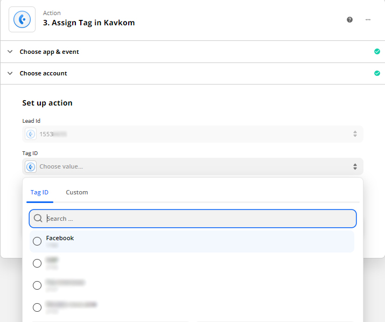Click the magnifier icon in the search box

(x=38, y=219)
